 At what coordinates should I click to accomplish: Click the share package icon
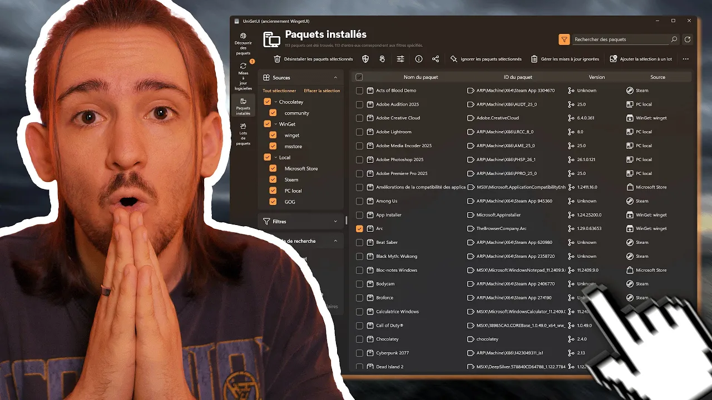tap(436, 59)
